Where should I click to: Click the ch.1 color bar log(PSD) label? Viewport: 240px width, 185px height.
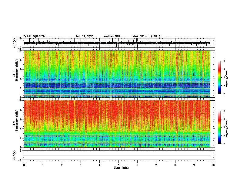[227, 79]
